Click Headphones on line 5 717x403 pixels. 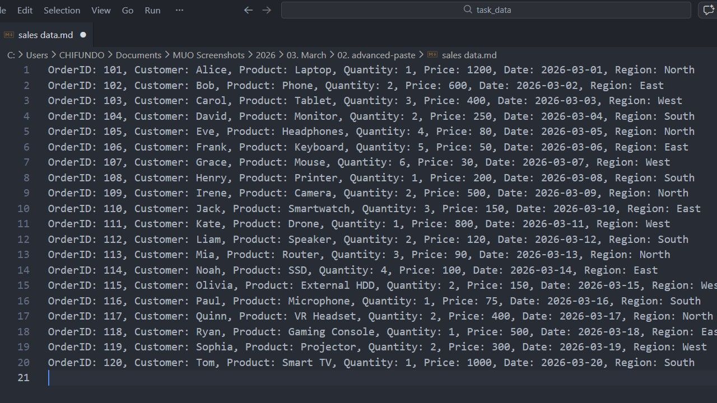coord(313,132)
